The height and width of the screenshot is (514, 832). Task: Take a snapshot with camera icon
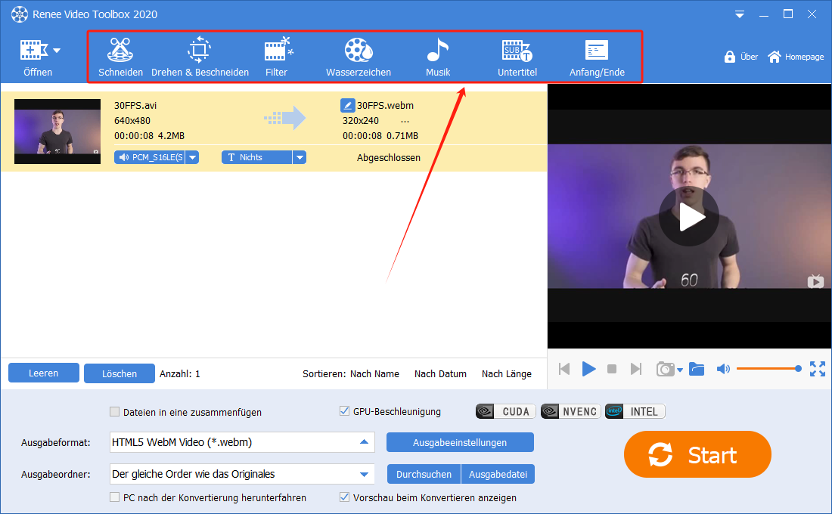tap(666, 369)
